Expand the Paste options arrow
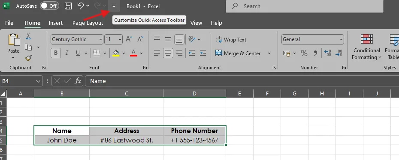The height and width of the screenshot is (160, 399). click(13, 58)
